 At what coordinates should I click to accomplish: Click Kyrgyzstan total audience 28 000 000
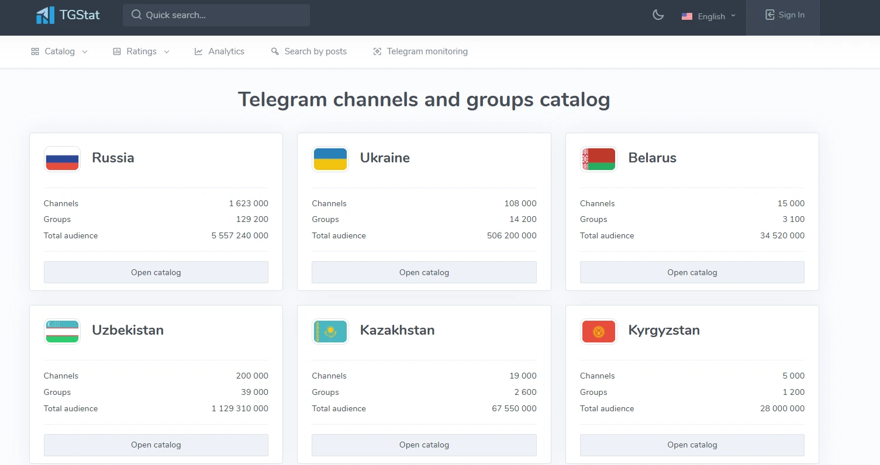pyautogui.click(x=782, y=408)
